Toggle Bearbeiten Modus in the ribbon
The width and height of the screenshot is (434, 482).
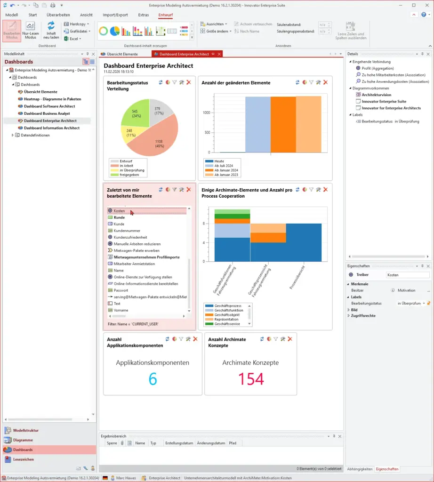click(12, 30)
